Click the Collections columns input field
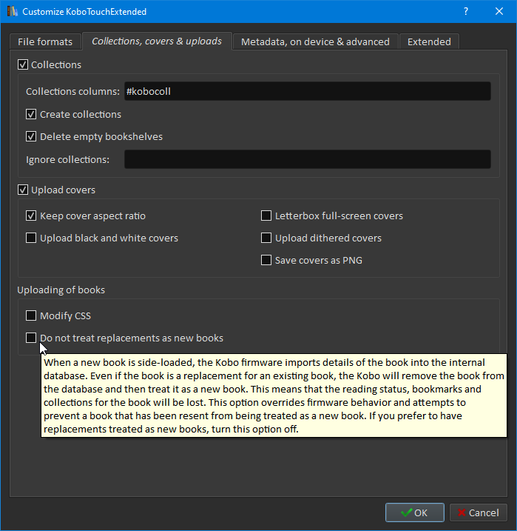Viewport: 517px width, 531px height. point(308,91)
